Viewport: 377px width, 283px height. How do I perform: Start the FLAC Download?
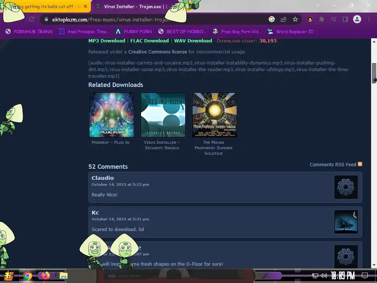[149, 41]
